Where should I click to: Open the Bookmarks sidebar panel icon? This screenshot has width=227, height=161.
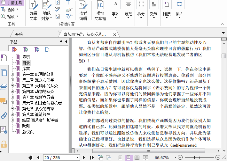4,58
